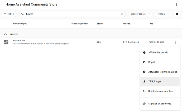Image resolution: width=182 pixels, height=111 pixels.
Task: Open the top-right overflow menu
Action: click(176, 4)
